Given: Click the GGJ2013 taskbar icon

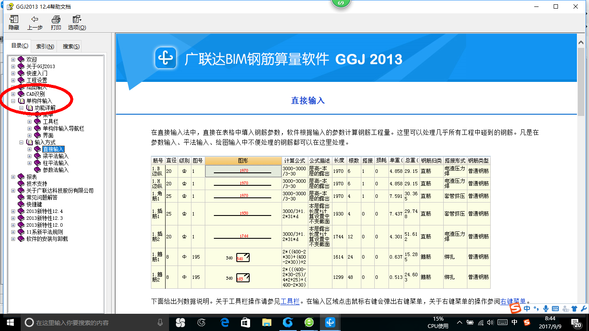Looking at the screenshot, I should tap(330, 322).
